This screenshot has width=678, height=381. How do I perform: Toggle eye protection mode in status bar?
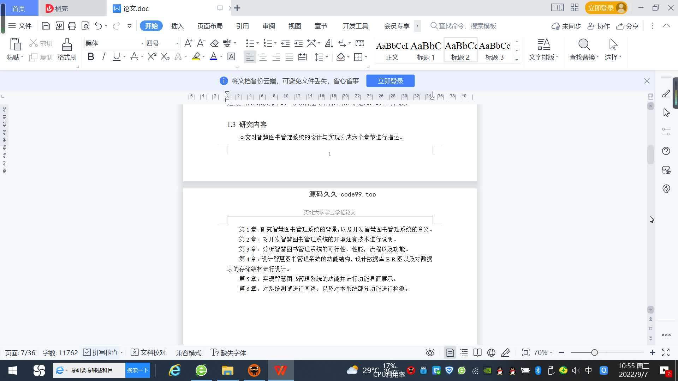click(430, 352)
